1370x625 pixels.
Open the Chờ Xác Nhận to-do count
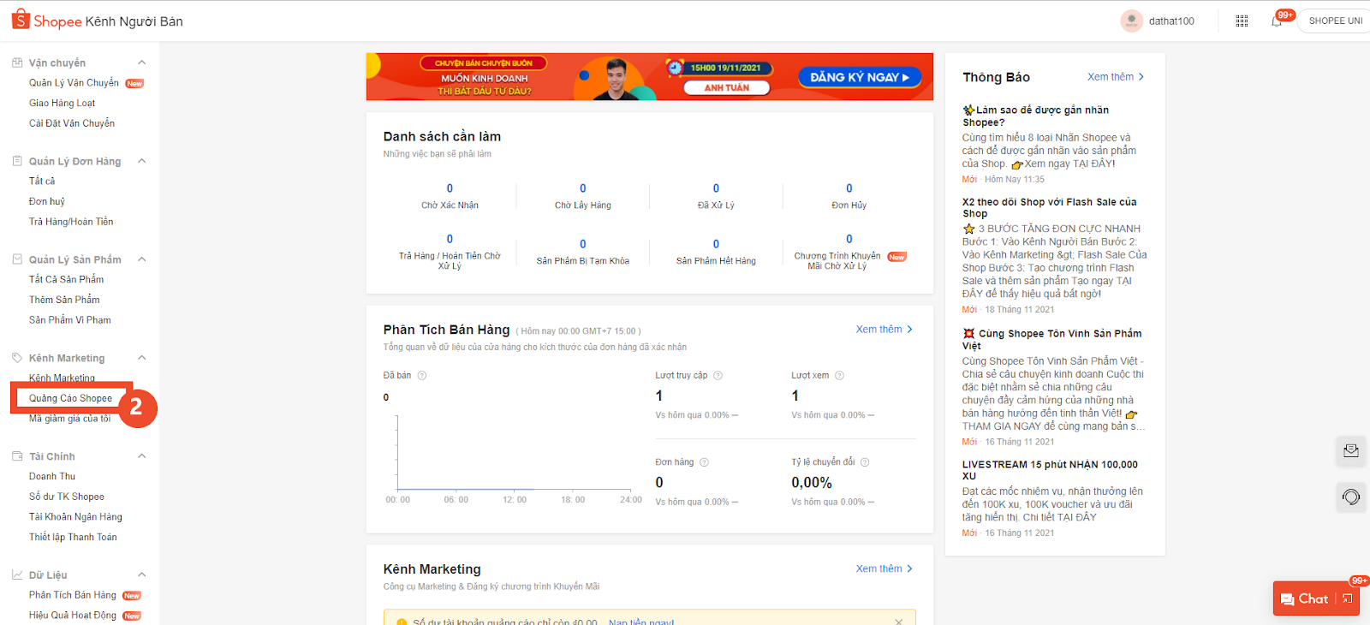pyautogui.click(x=450, y=196)
